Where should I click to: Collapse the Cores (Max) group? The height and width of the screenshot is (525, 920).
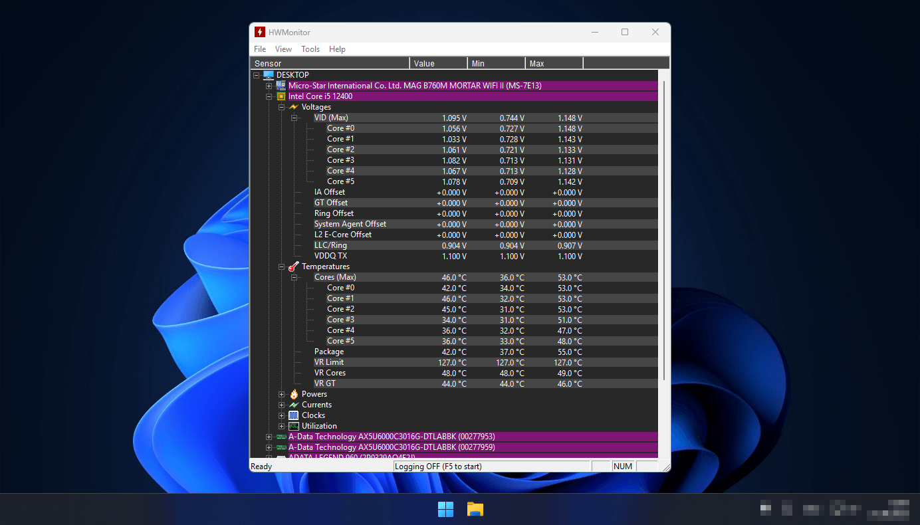(x=294, y=277)
